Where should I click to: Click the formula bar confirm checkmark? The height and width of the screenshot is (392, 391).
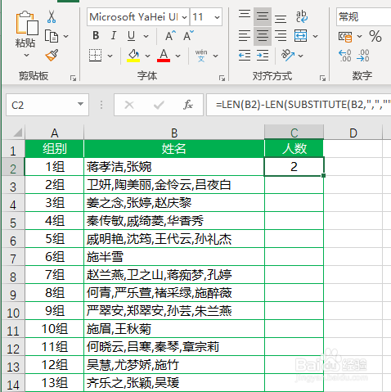pos(159,105)
